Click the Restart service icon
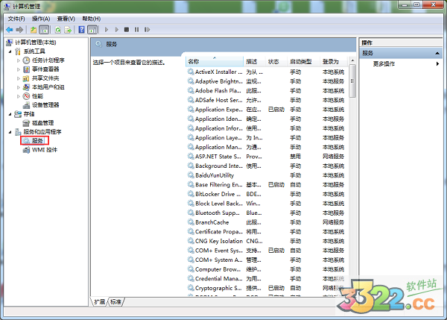This screenshot has width=447, height=320. coord(147,29)
